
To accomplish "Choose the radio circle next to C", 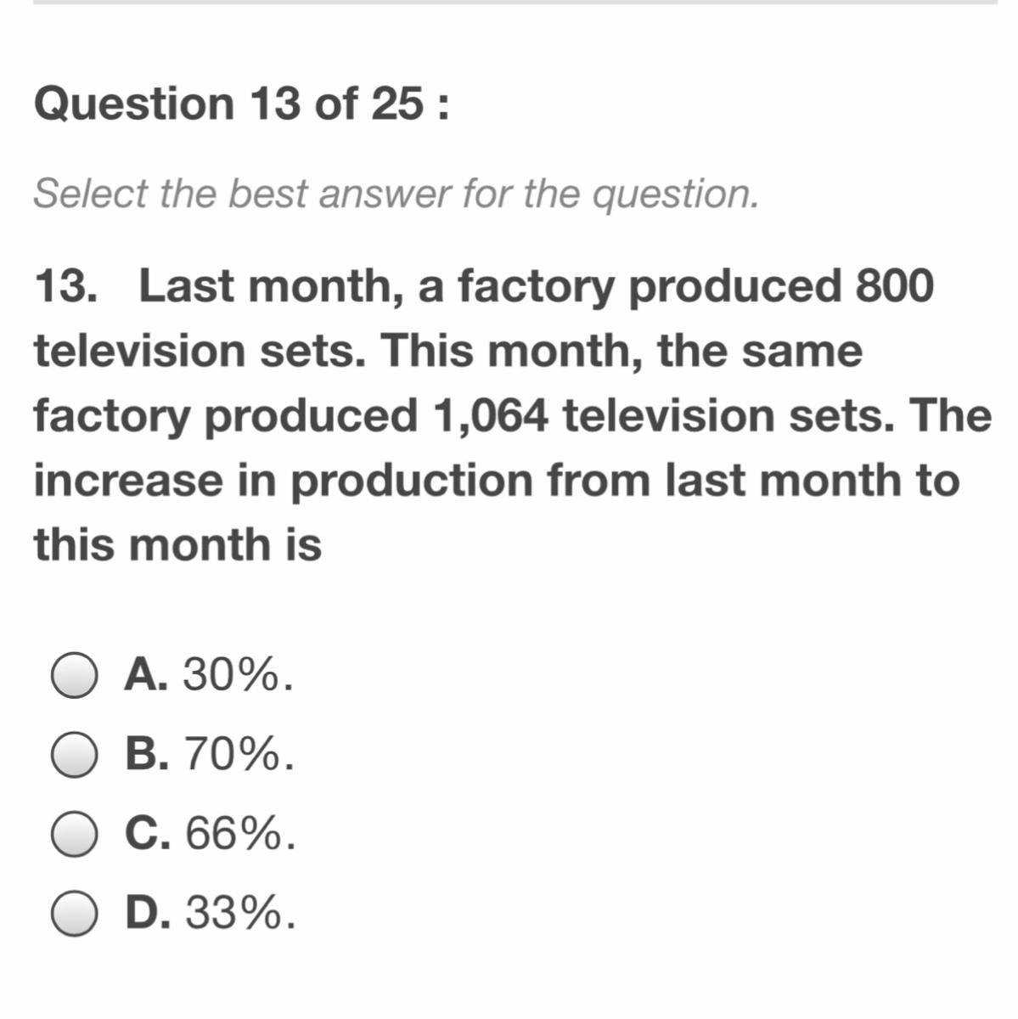I will pos(75,834).
